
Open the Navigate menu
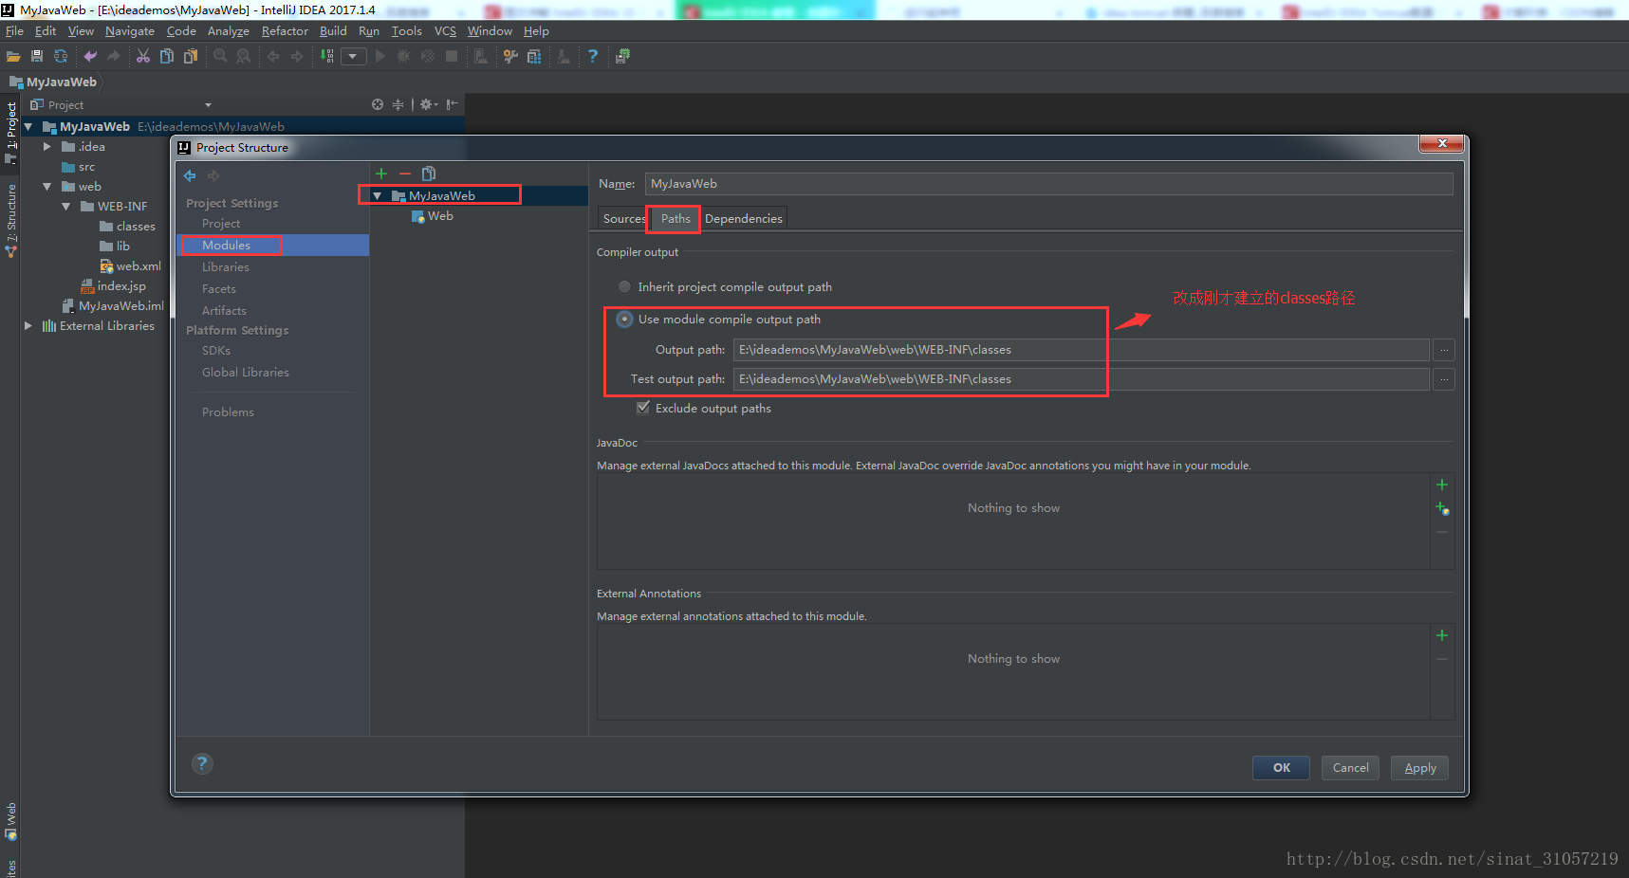click(130, 31)
